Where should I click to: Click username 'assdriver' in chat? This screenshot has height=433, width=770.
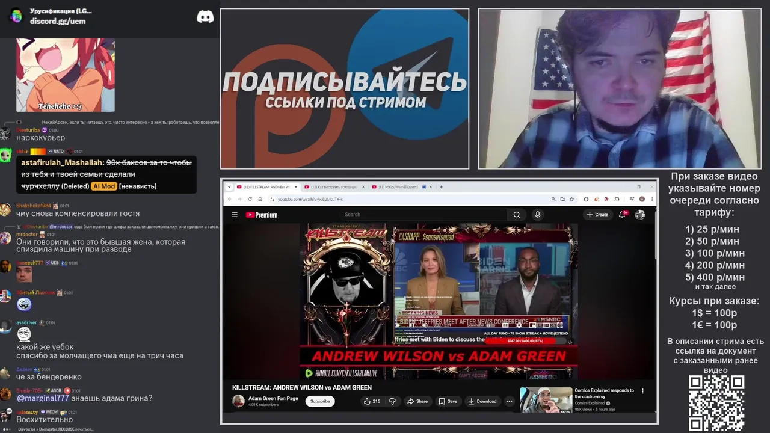pos(26,323)
